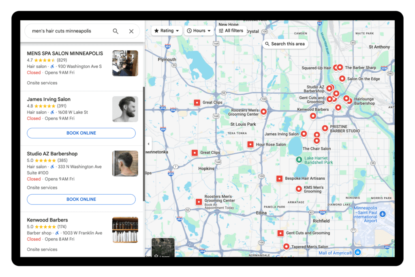The image size is (415, 277).
Task: Click the "1608 W Lake St" address
Action: [x=73, y=112]
